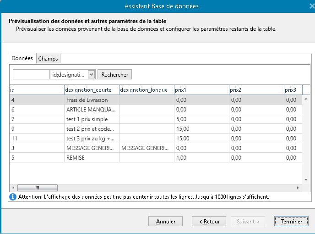Click the prix1 column header
This screenshot has width=315, height=234.
tap(201, 90)
